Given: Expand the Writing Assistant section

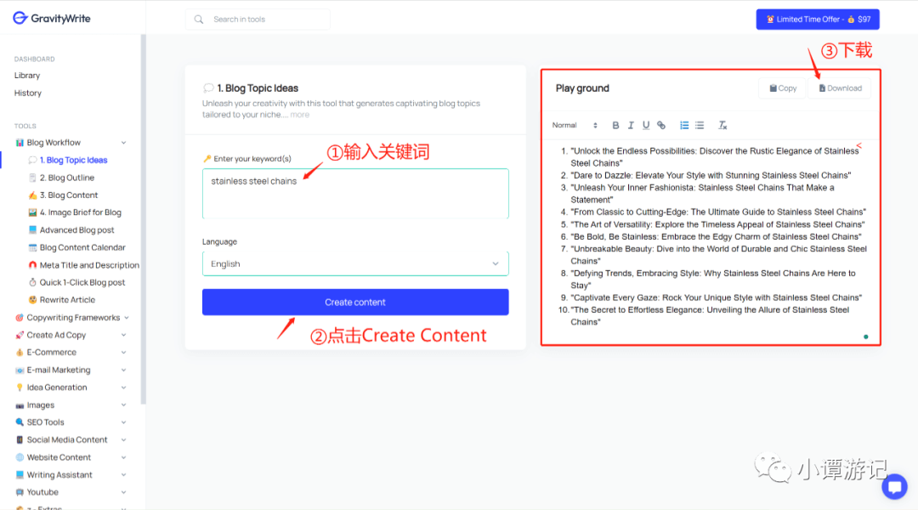Looking at the screenshot, I should click(x=123, y=475).
